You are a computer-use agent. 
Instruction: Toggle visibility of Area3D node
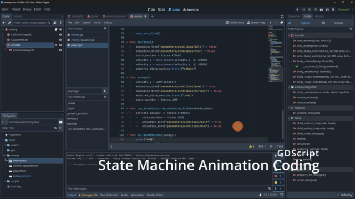coord(60,45)
